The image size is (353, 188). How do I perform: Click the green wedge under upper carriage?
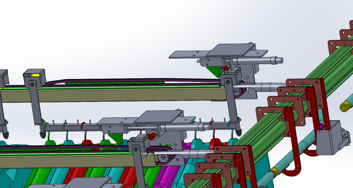(x=213, y=70)
